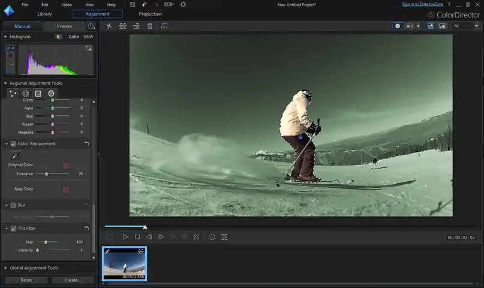The image size is (484, 288).
Task: Select the radial circle mask tool
Action: pos(52,94)
